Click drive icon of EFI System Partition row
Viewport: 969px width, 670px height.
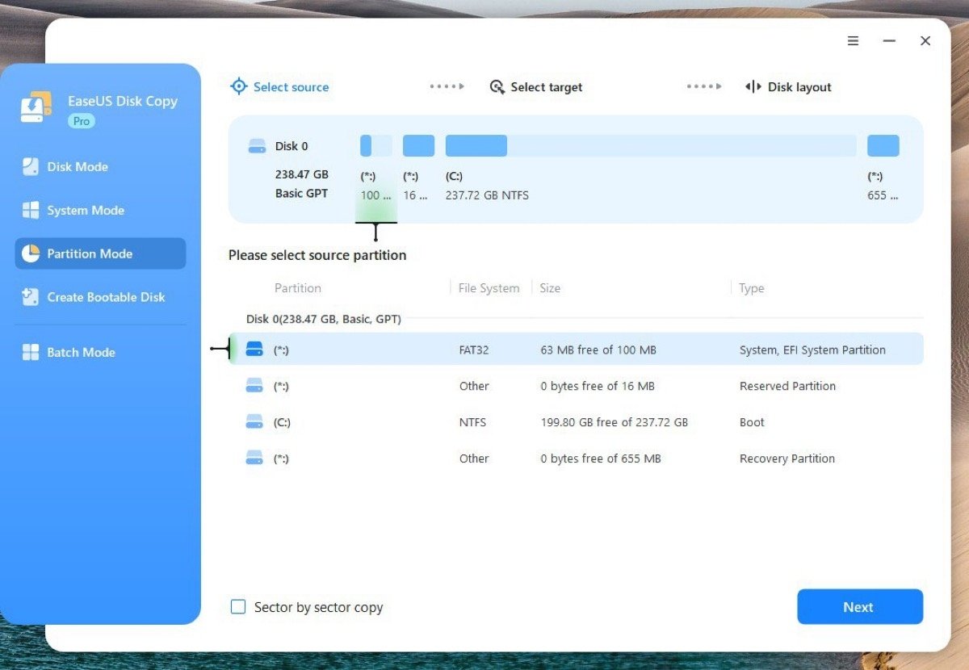(x=254, y=350)
